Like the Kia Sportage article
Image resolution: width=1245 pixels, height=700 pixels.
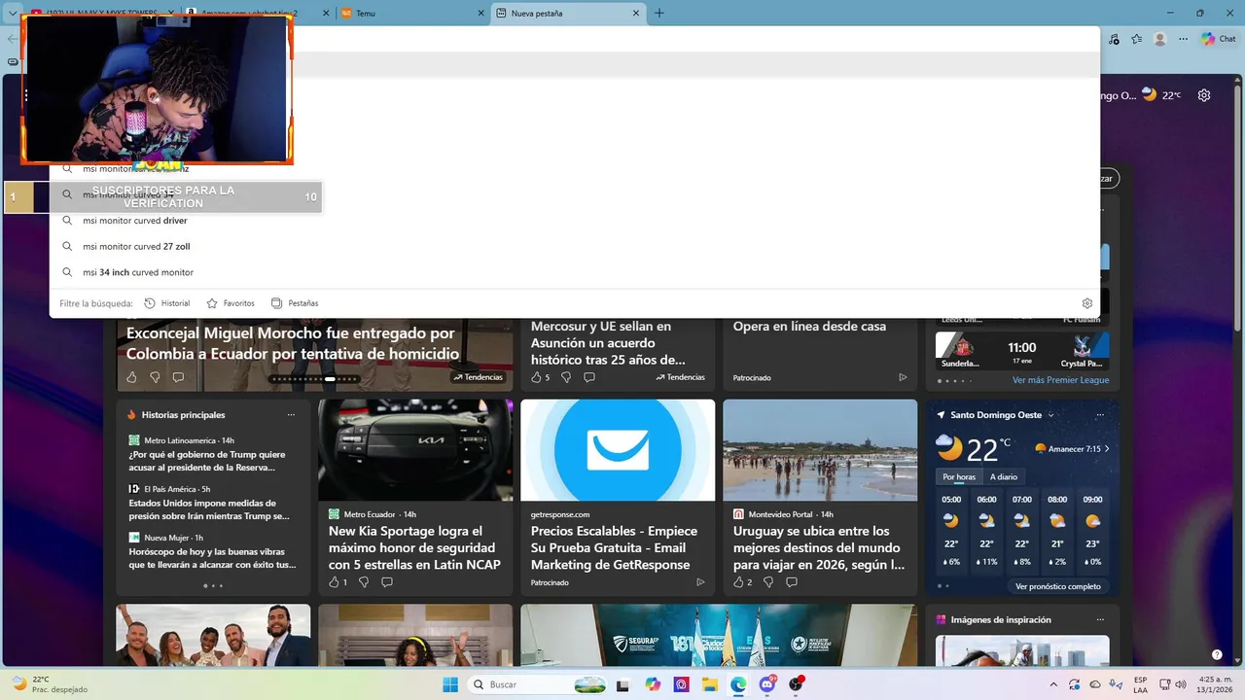click(338, 582)
